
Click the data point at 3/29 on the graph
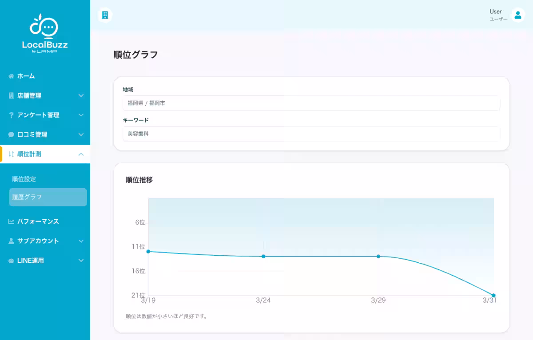click(x=378, y=256)
